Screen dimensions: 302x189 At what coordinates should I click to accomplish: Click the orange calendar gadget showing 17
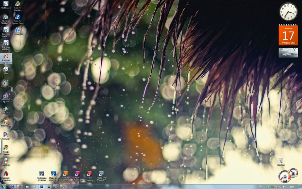tap(288, 35)
